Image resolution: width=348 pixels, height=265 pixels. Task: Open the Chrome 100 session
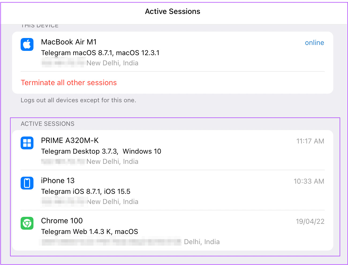coord(62,221)
